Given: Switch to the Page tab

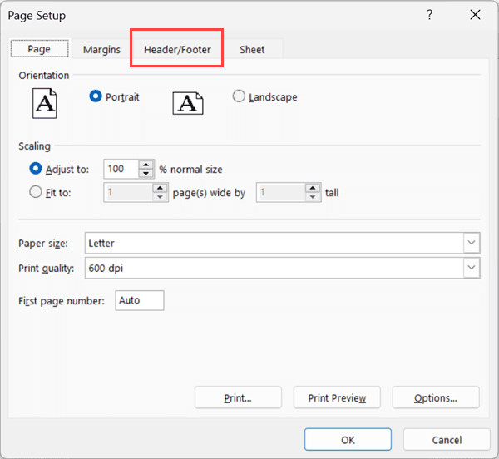Looking at the screenshot, I should [x=39, y=49].
